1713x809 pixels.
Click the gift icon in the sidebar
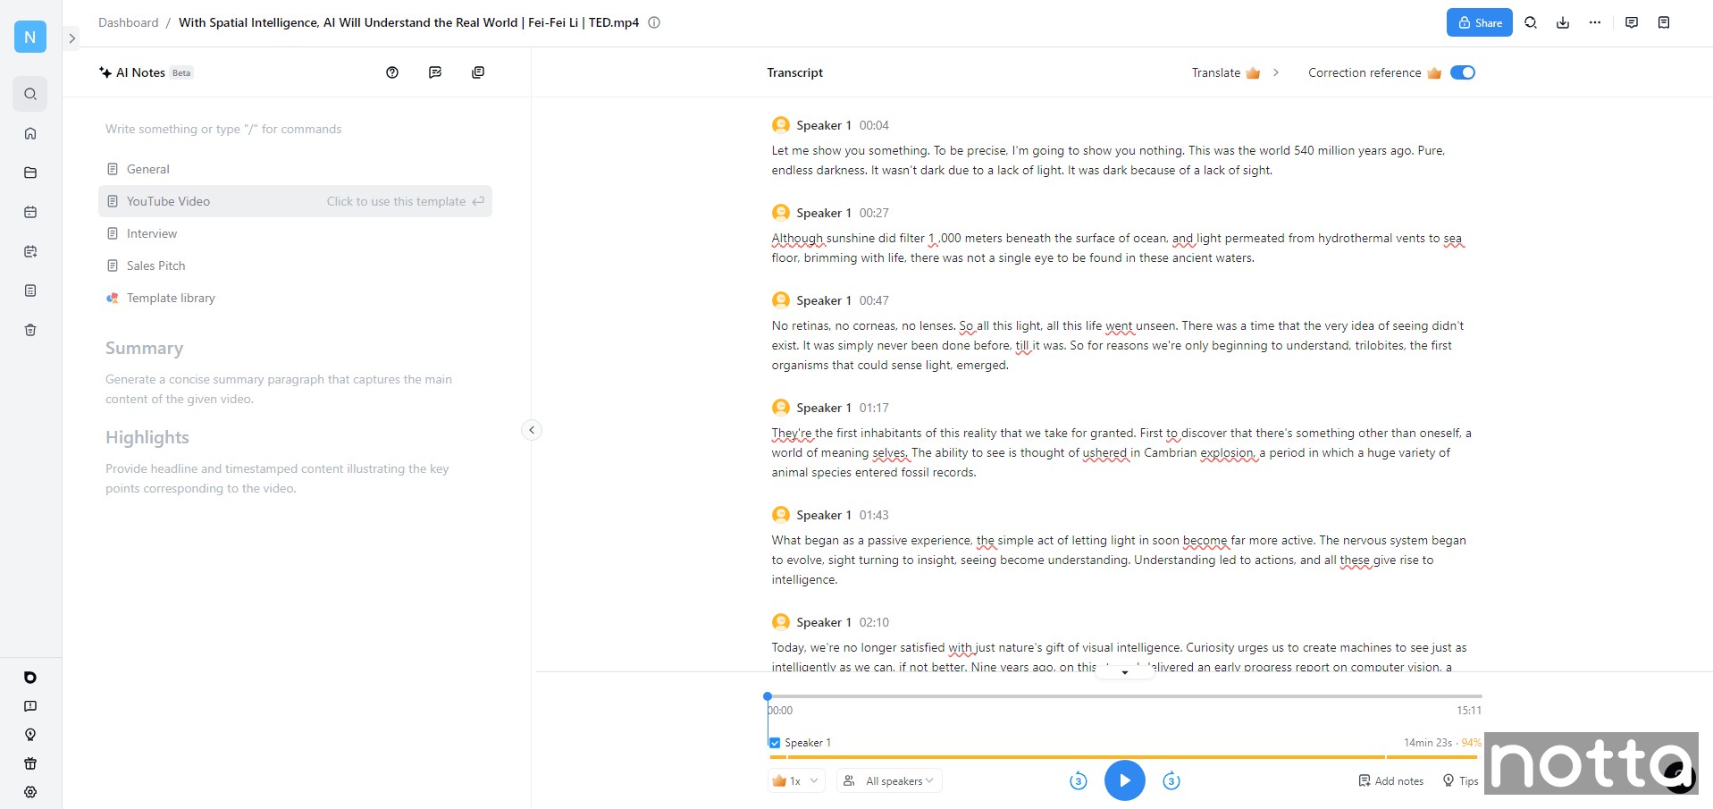pyautogui.click(x=30, y=763)
